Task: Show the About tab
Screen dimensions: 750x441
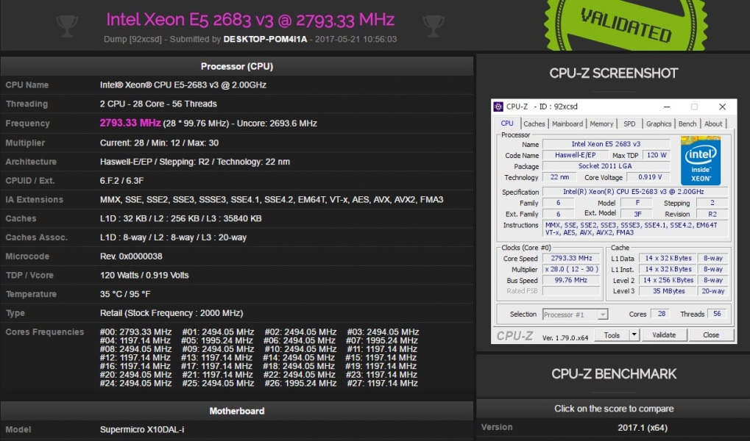Action: point(713,123)
